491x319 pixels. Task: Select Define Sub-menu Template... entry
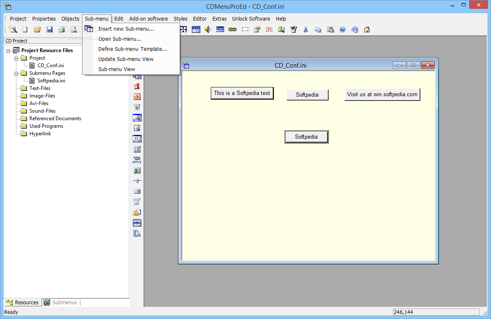tap(131, 49)
